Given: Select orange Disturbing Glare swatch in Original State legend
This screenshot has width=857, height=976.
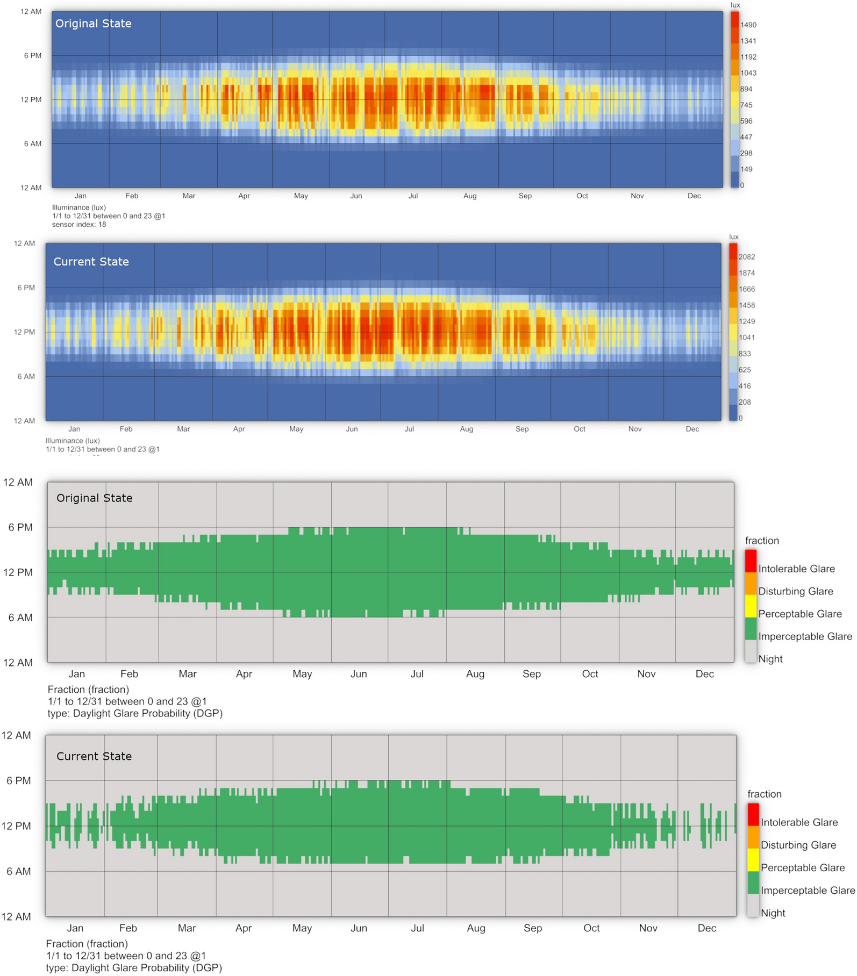Looking at the screenshot, I should [x=751, y=584].
